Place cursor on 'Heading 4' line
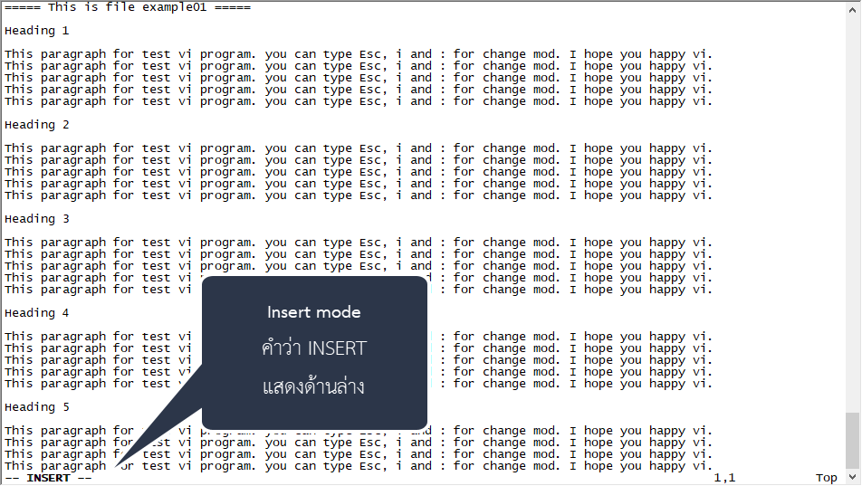Viewport: 862px width, 486px height. point(36,313)
